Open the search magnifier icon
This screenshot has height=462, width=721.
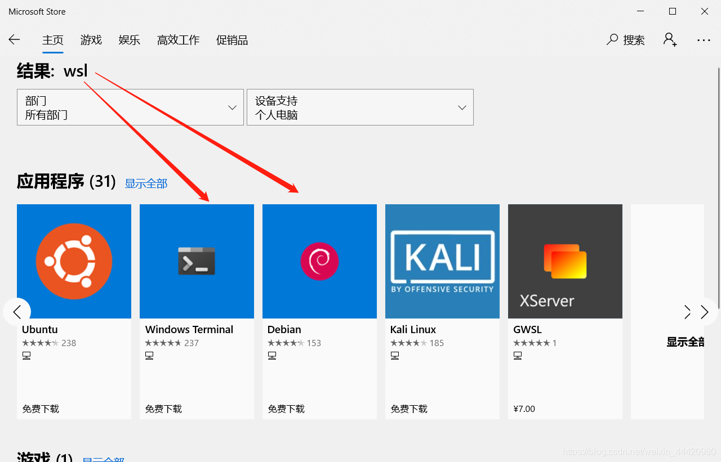tap(612, 40)
